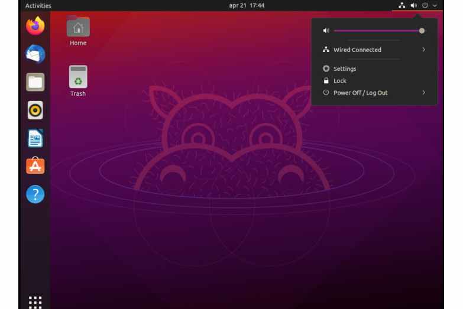Image resolution: width=463 pixels, height=309 pixels.
Task: Expand the Wired Connected submenu
Action: pyautogui.click(x=423, y=50)
